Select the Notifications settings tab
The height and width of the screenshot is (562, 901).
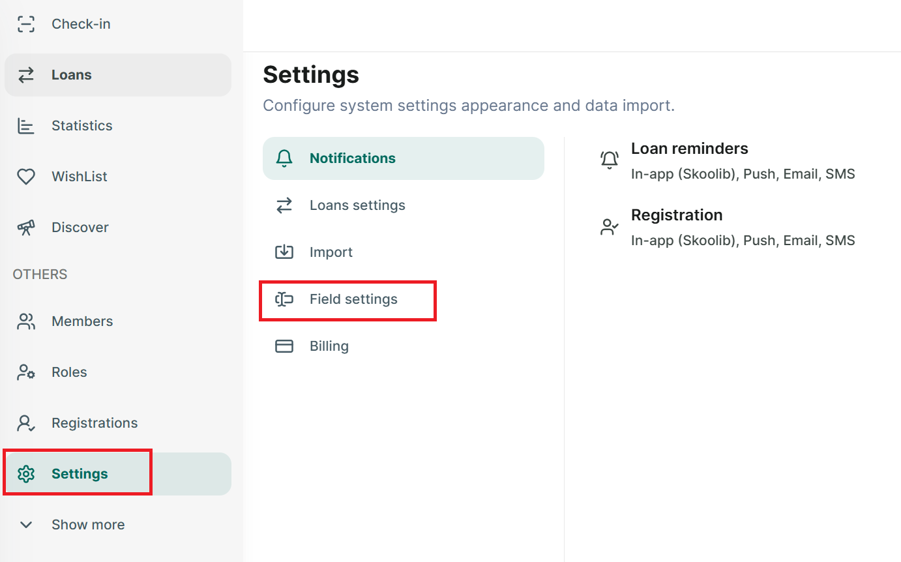click(x=404, y=158)
